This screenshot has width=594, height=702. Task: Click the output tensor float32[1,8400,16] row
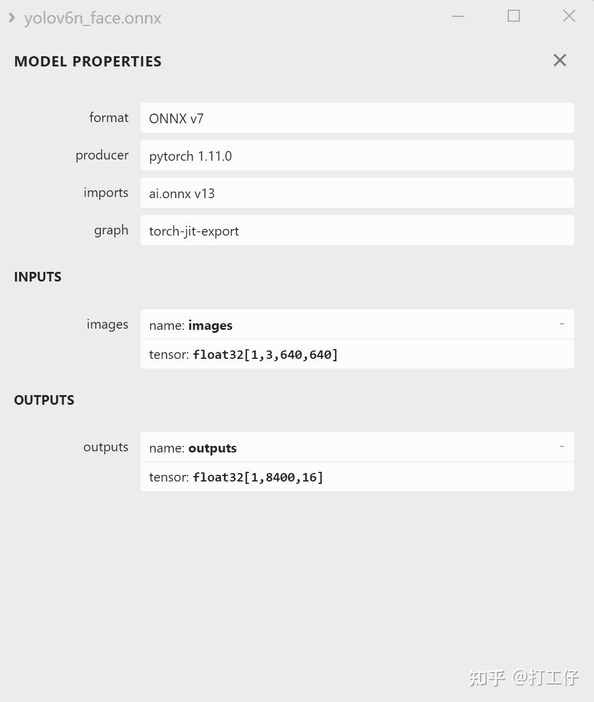(x=357, y=477)
